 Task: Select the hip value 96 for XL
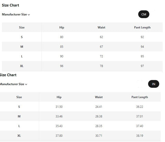coord(62,66)
